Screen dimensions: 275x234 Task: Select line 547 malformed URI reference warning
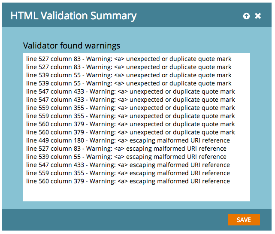click(128, 165)
